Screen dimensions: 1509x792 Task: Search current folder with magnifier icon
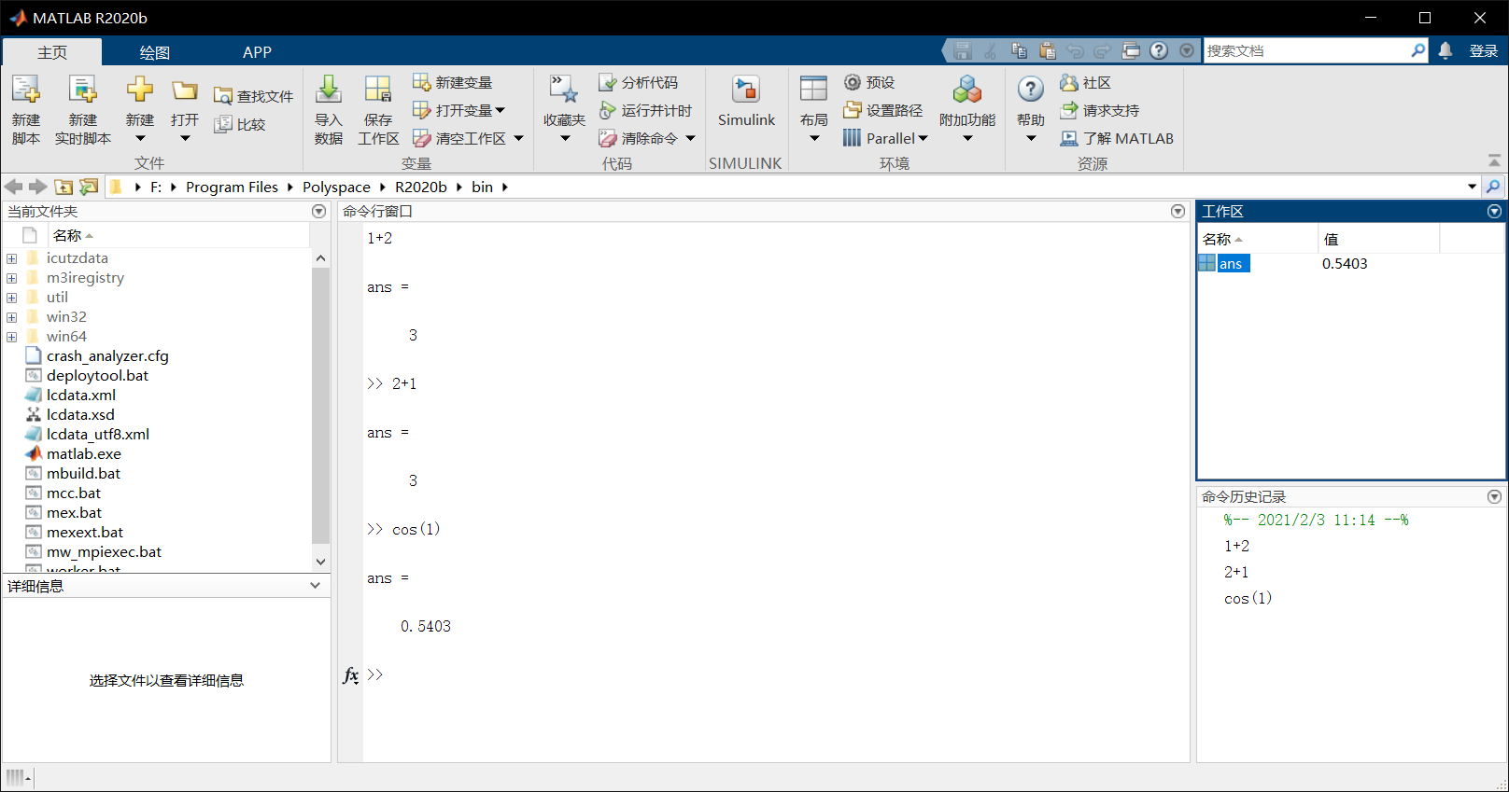[x=1493, y=187]
